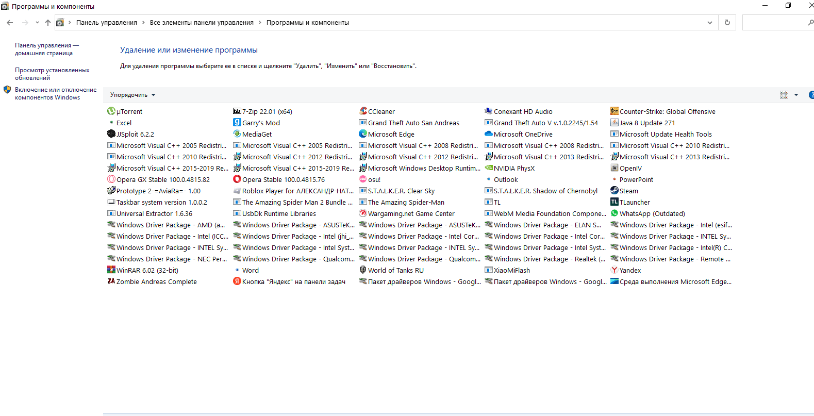Click the osu! program icon

click(362, 179)
